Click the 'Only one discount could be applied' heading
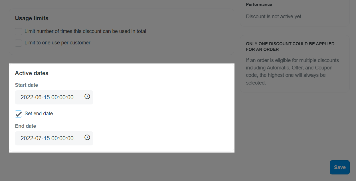The image size is (356, 181). [x=290, y=47]
